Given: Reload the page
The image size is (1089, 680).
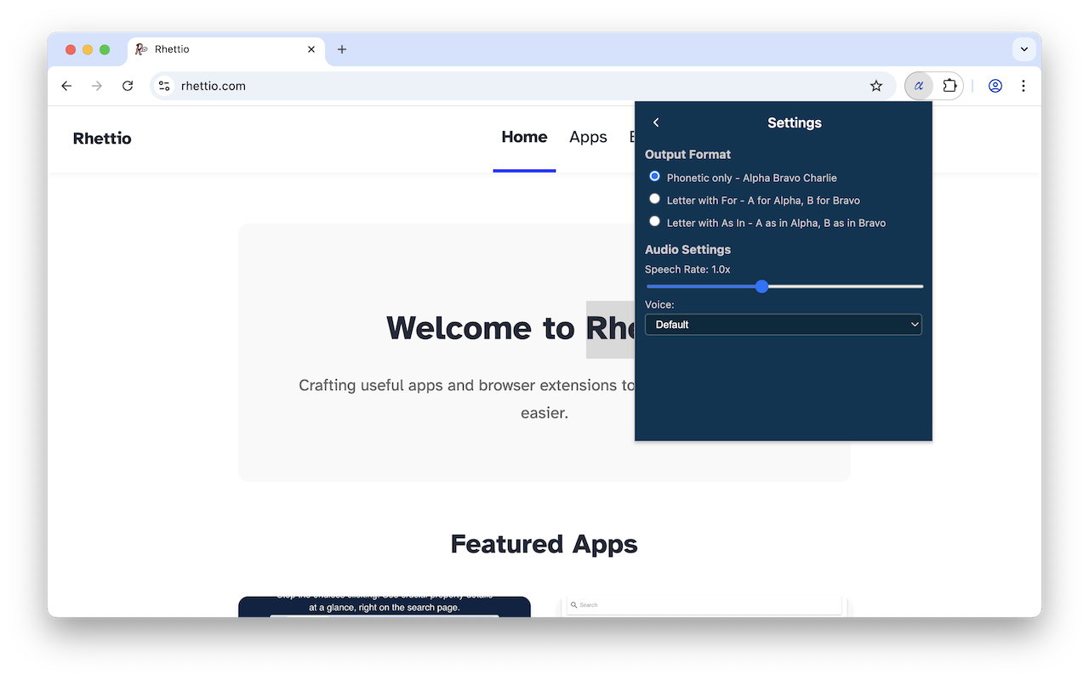Looking at the screenshot, I should click(128, 86).
